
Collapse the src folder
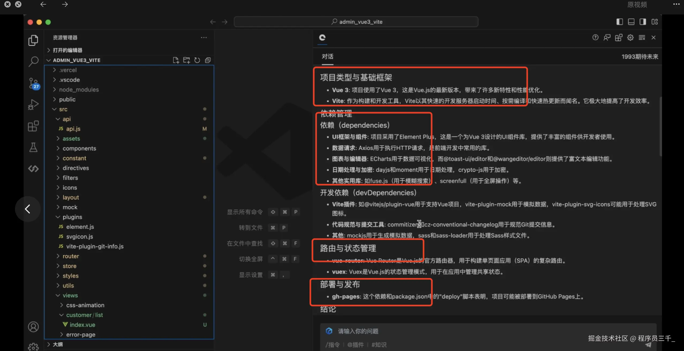coord(63,109)
